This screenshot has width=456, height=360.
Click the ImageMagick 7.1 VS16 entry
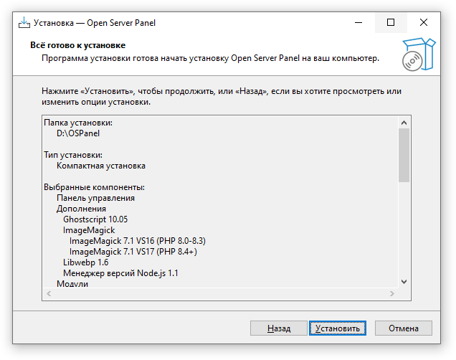(138, 241)
